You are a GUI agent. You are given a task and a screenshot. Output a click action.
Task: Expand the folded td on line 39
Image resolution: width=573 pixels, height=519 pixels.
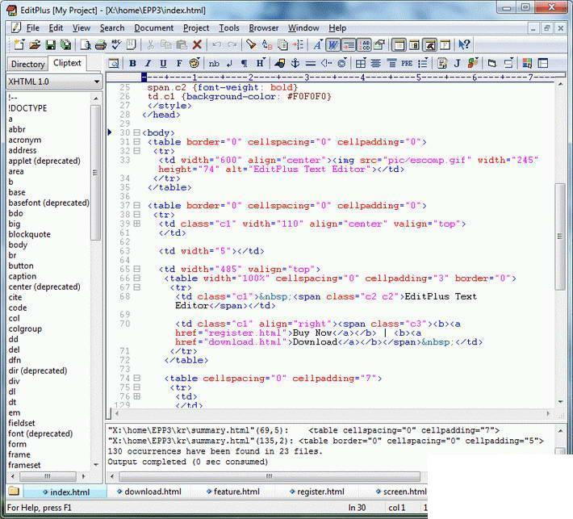tap(136, 224)
